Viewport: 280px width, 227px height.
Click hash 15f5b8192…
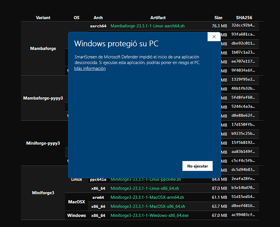[243, 142]
